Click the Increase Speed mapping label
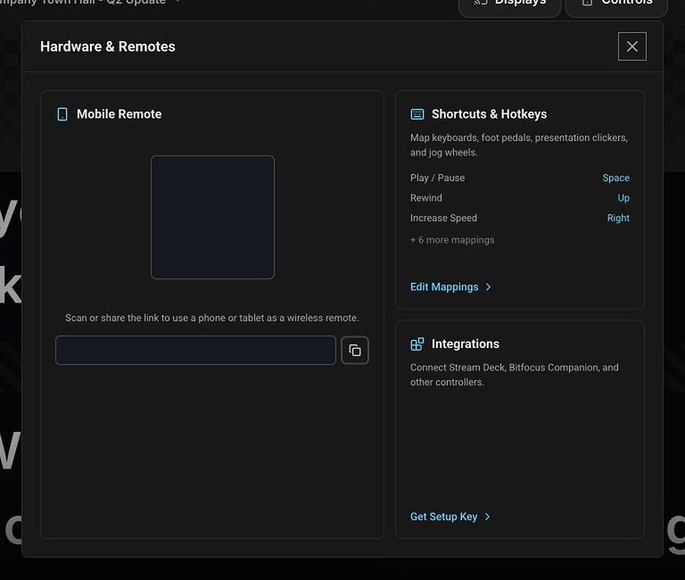Image resolution: width=685 pixels, height=580 pixels. point(443,218)
